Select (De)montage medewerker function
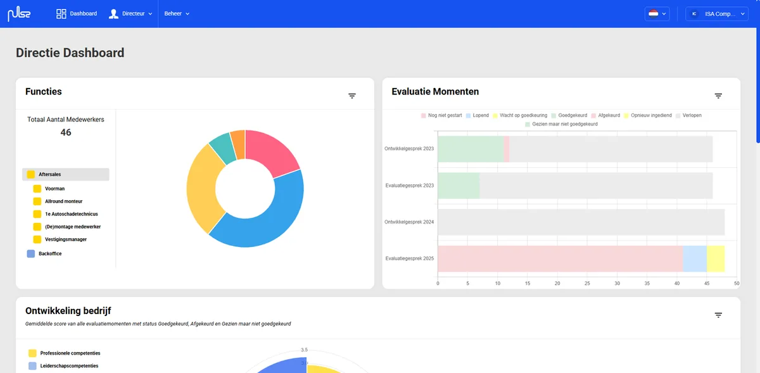760x373 pixels. tap(73, 227)
